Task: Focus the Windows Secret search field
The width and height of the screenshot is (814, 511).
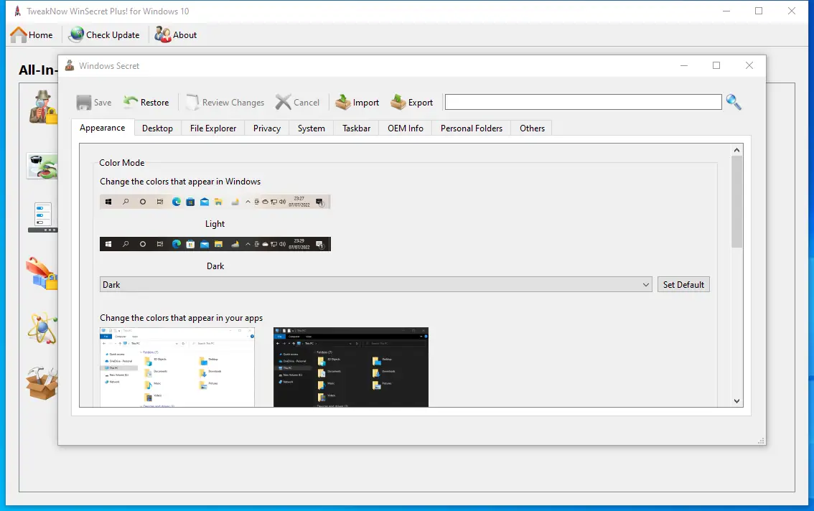Action: point(583,102)
